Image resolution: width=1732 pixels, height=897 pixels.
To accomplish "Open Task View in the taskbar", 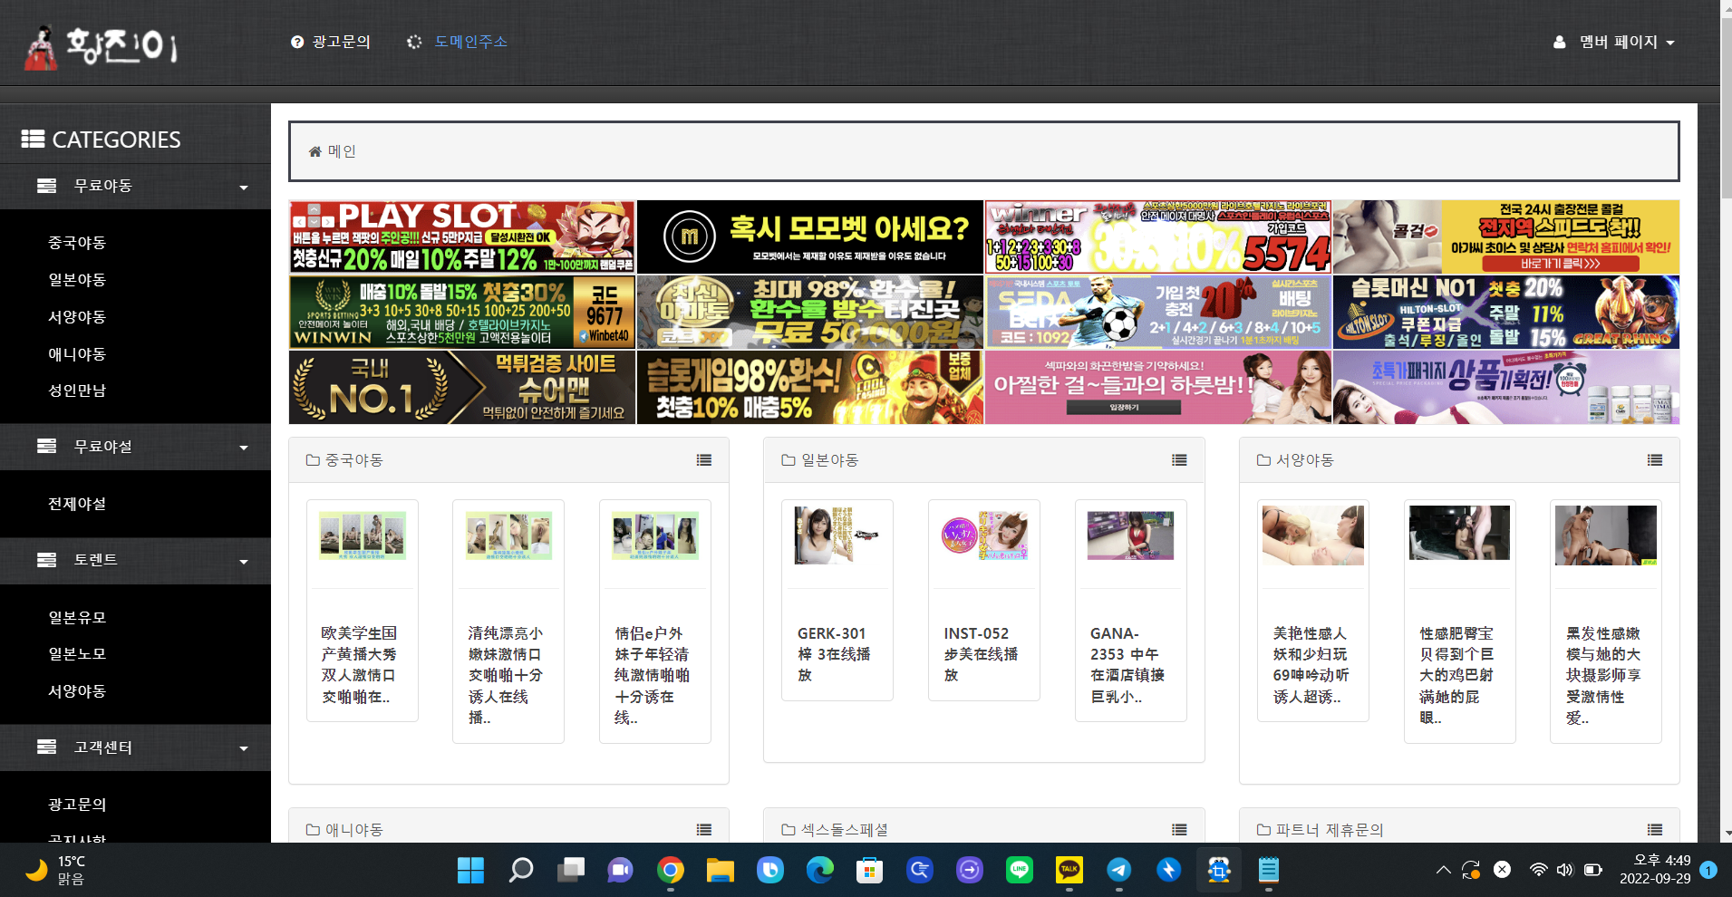I will (x=570, y=871).
